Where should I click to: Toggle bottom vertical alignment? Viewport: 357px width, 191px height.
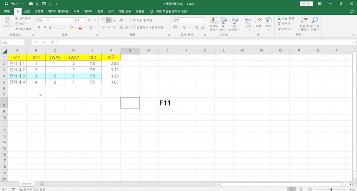[x=114, y=20]
